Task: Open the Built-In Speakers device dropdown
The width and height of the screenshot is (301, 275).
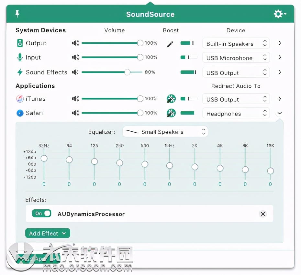Action: 236,43
